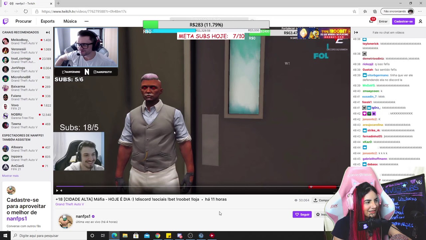Click nanfps1 link in signup card
The image size is (426, 240).
(17, 219)
